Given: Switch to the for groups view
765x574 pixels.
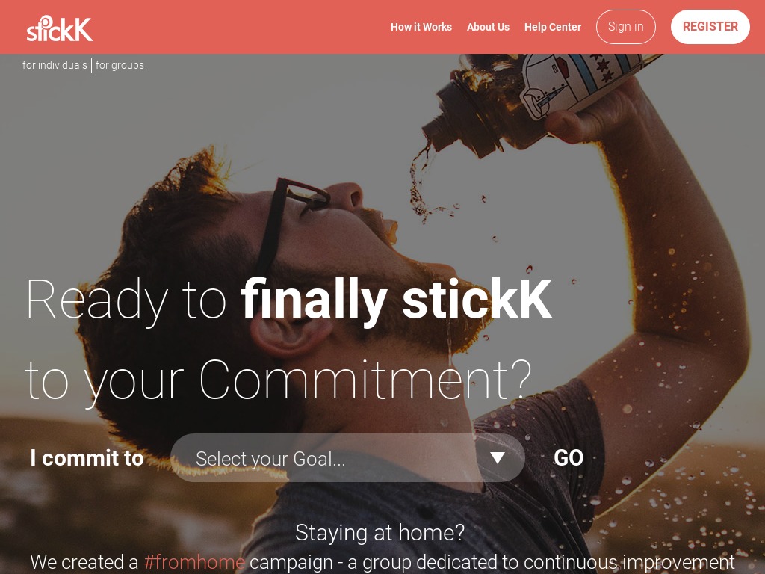Looking at the screenshot, I should pyautogui.click(x=120, y=65).
